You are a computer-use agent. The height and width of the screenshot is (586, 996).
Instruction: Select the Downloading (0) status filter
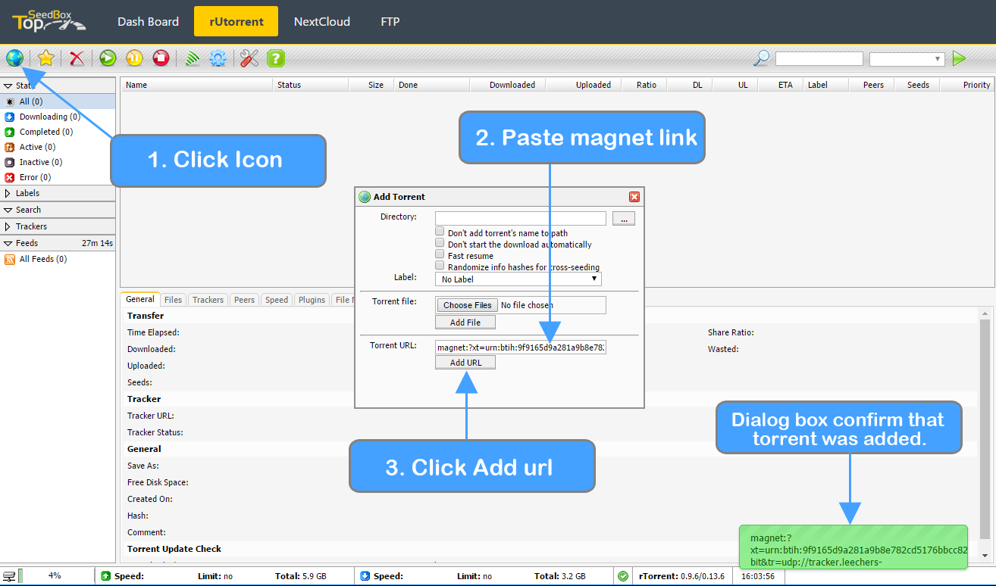50,117
